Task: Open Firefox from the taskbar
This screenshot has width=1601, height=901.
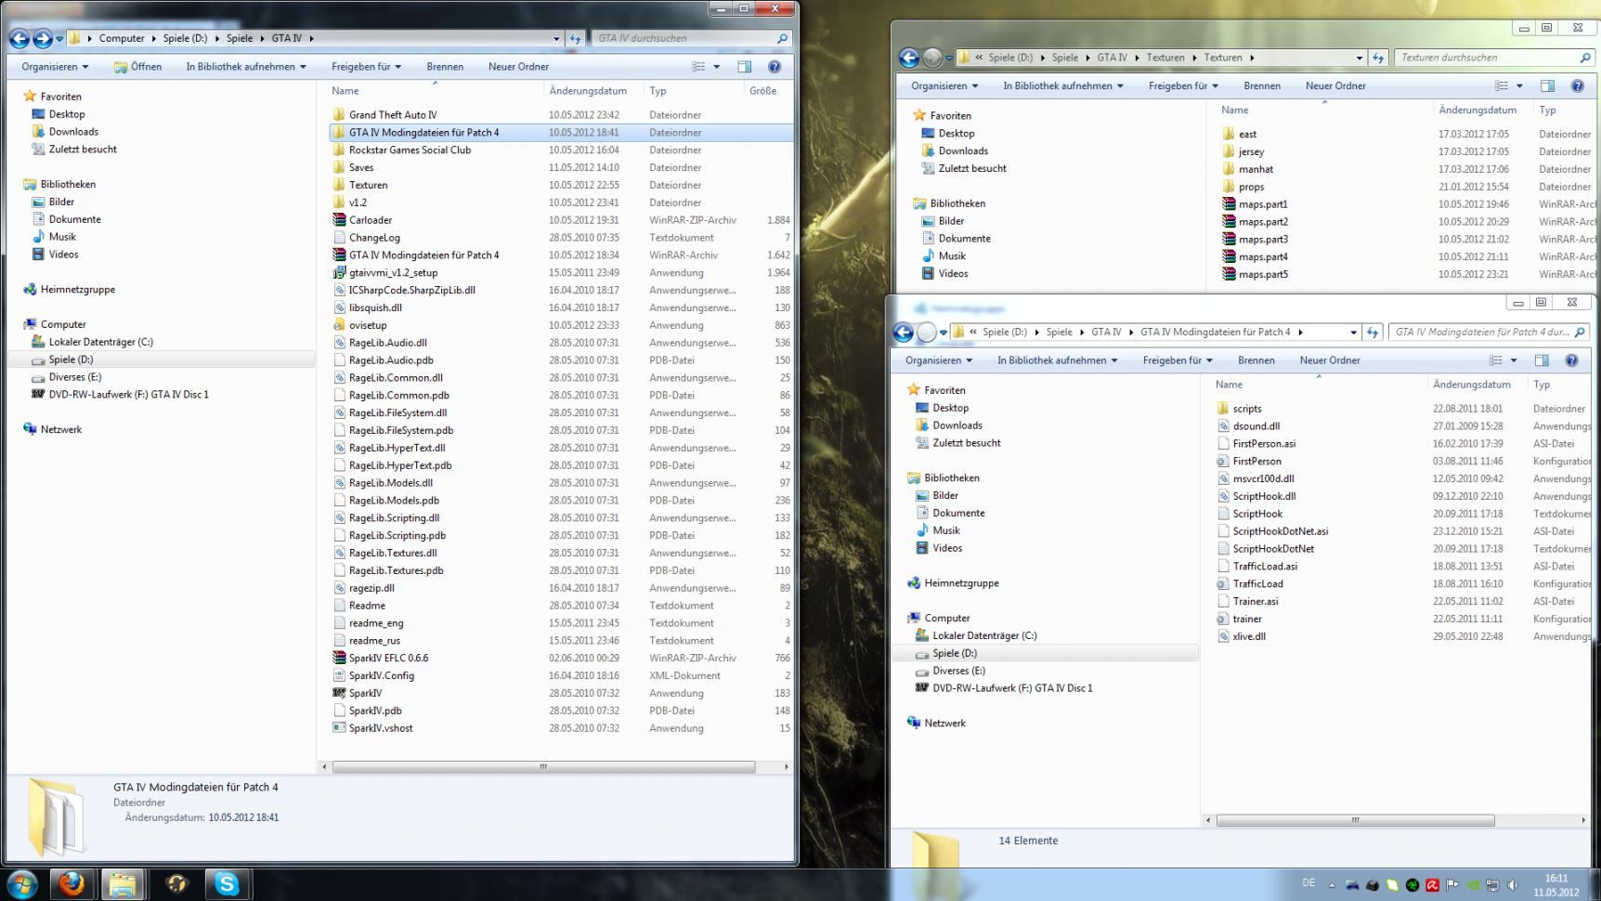Action: (x=72, y=883)
